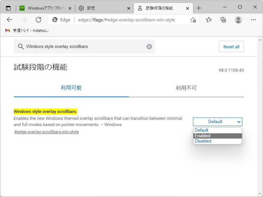Open the Default flag dropdown
Screen dimensions: 263x197
coord(217,121)
